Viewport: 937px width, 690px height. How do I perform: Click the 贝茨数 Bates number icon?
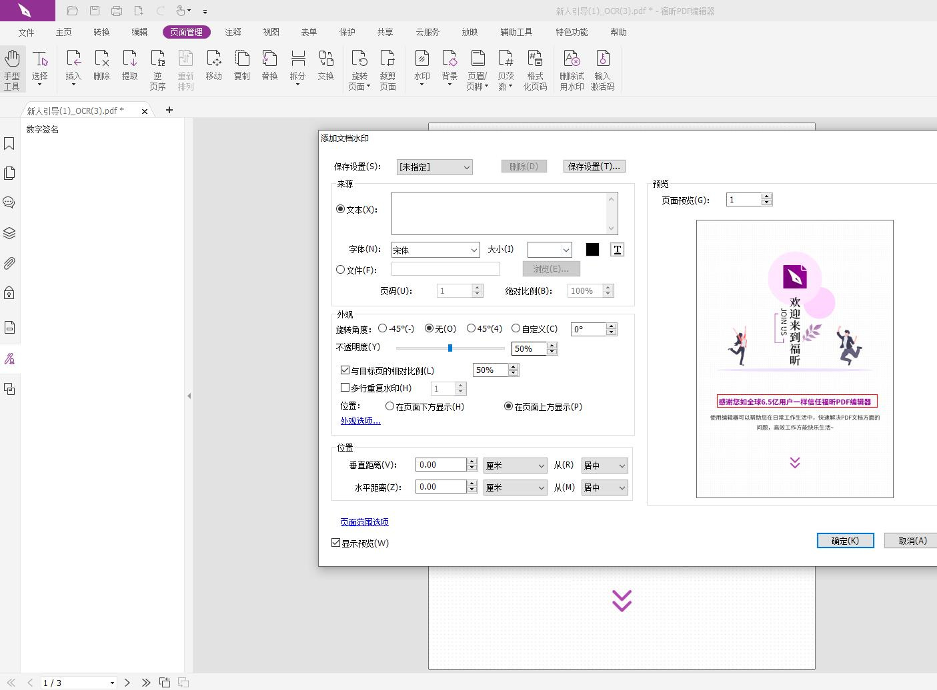(x=506, y=69)
